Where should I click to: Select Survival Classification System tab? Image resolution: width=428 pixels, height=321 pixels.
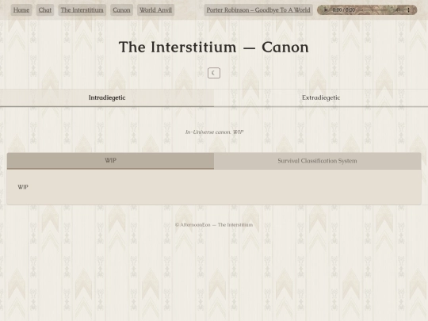click(x=318, y=161)
